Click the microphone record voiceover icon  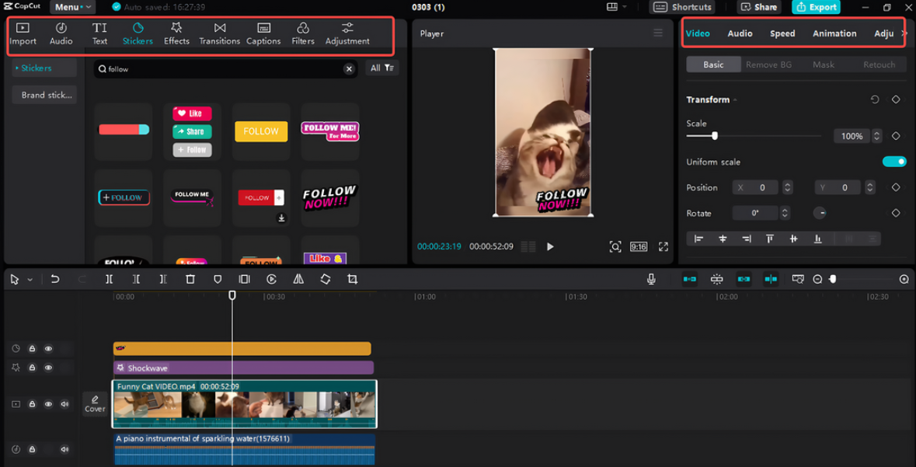point(651,279)
